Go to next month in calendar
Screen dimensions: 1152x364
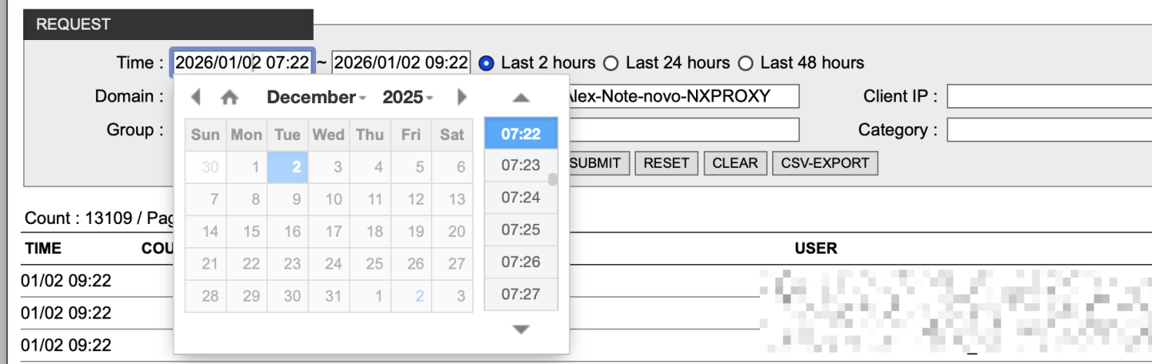[x=462, y=98]
